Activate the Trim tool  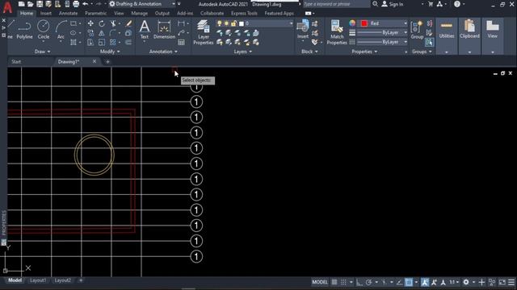point(113,23)
